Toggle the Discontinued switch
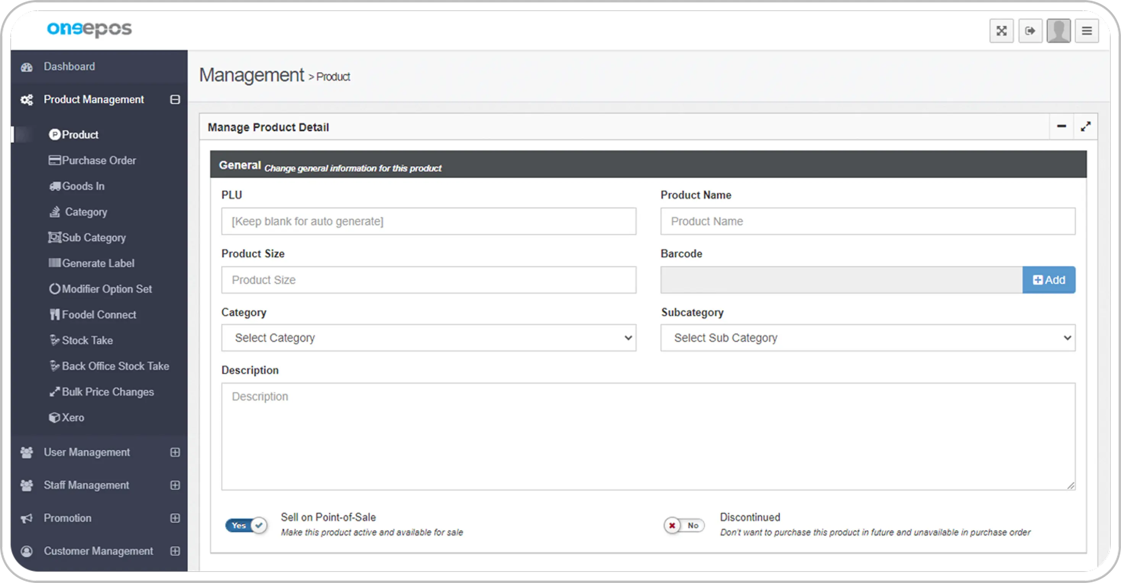The width and height of the screenshot is (1121, 583). point(684,525)
